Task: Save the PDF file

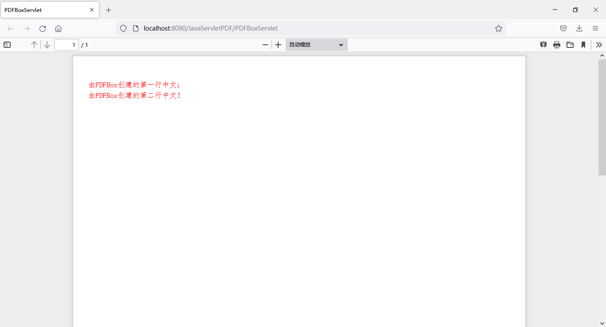Action: coord(570,44)
